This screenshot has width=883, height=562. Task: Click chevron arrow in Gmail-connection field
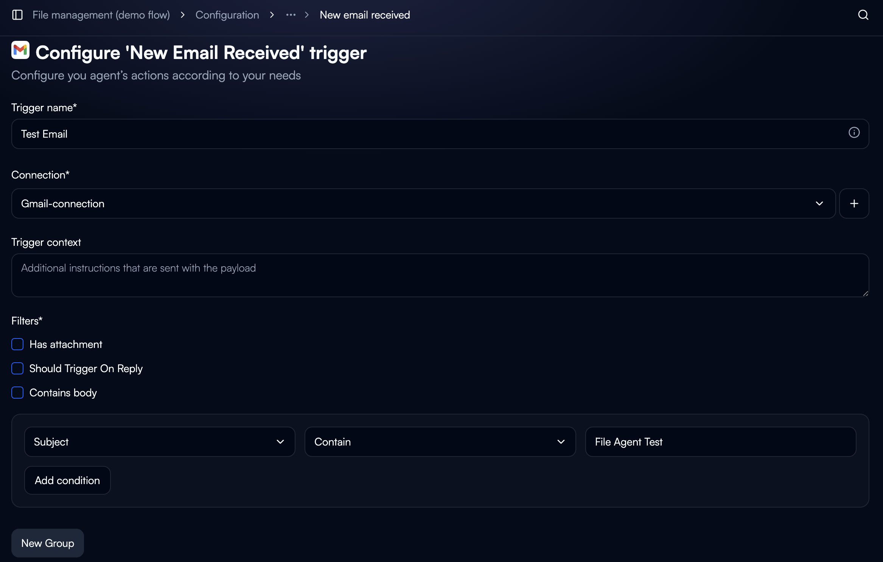(x=819, y=203)
